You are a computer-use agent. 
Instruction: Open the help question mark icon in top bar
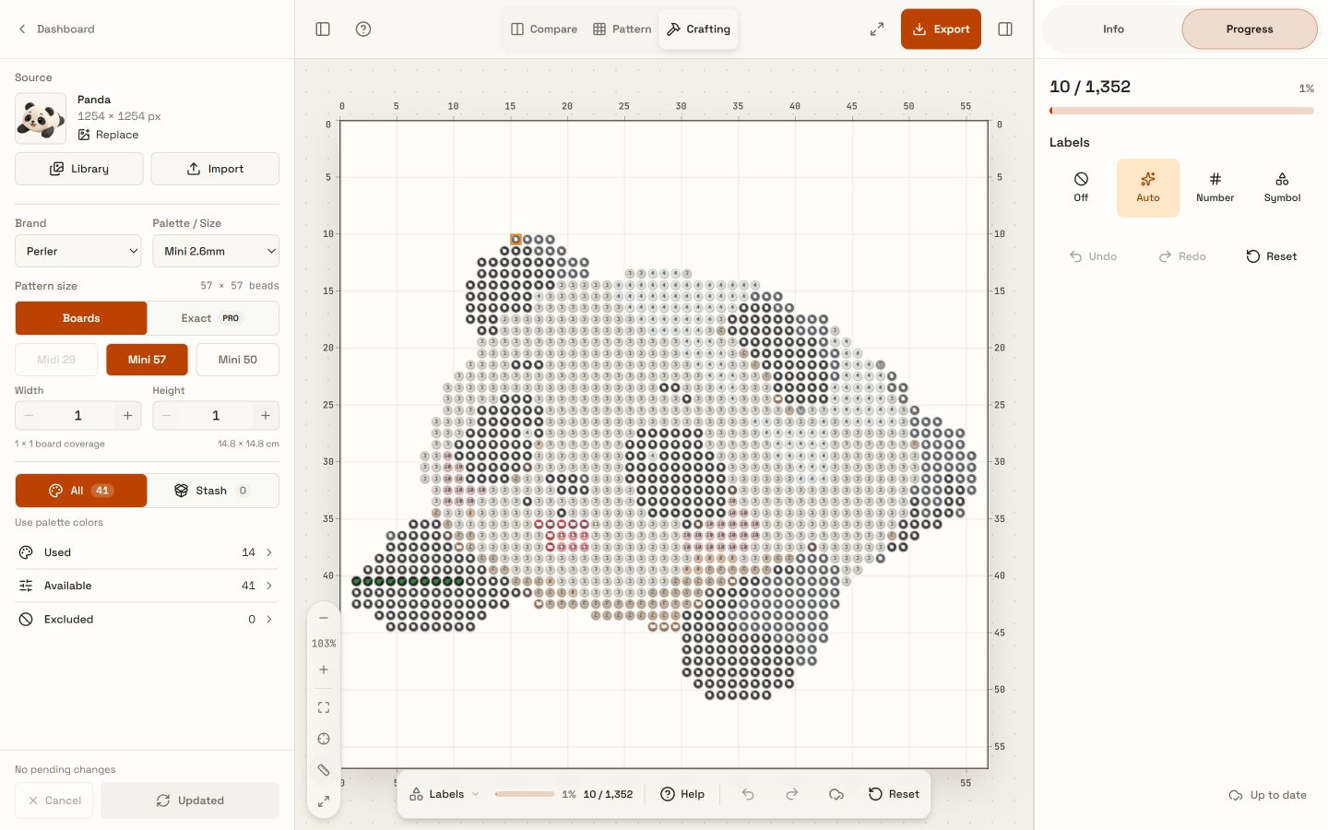(x=363, y=30)
